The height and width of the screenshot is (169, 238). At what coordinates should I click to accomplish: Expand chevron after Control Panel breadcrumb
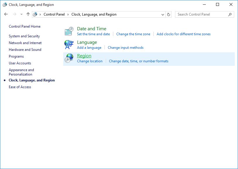(68, 14)
